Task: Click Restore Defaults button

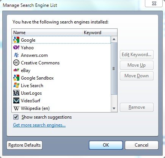Action: point(25,145)
